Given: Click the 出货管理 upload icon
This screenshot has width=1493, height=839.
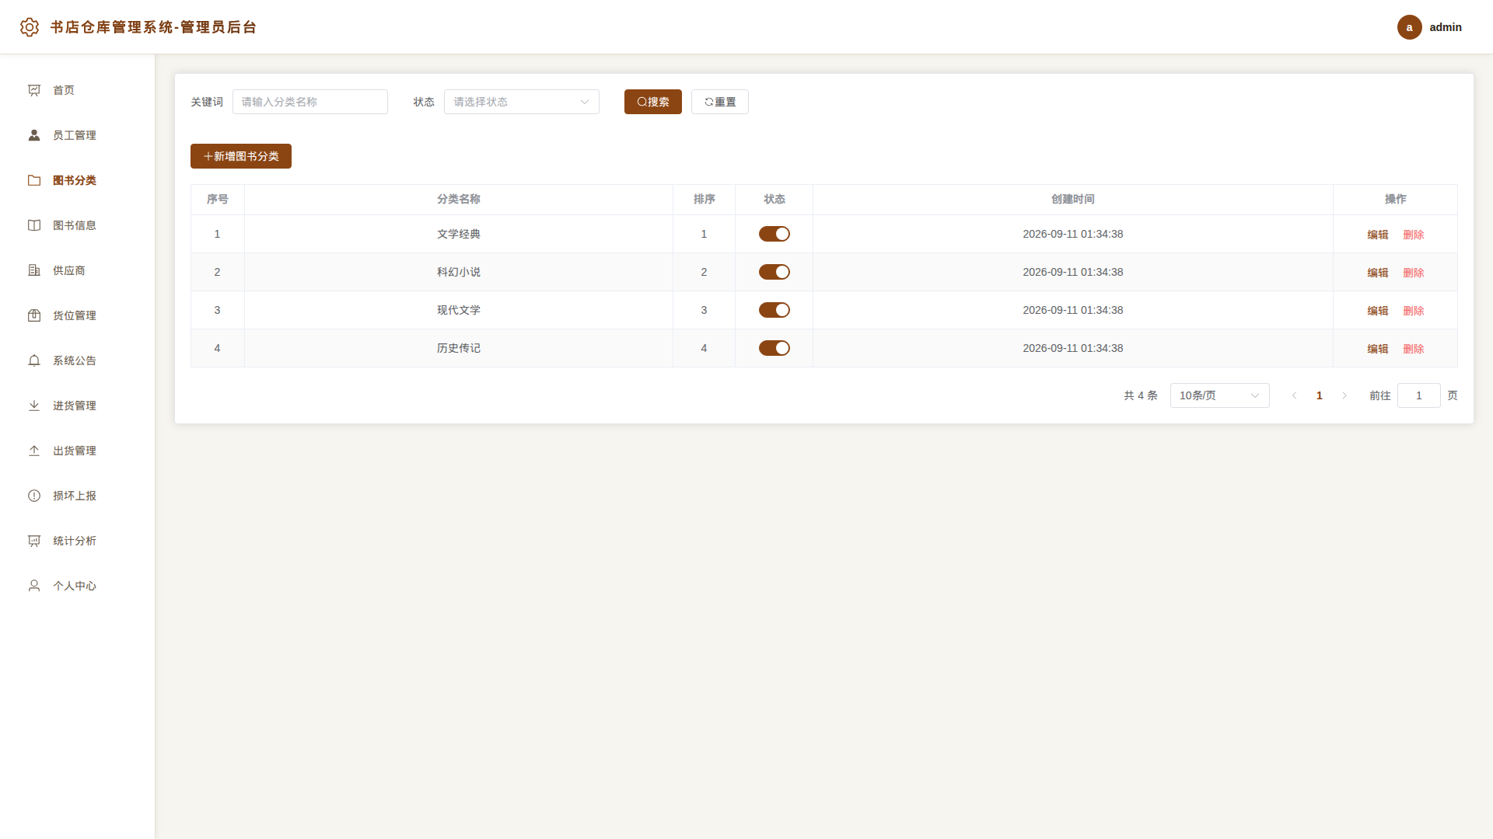Looking at the screenshot, I should pyautogui.click(x=34, y=451).
